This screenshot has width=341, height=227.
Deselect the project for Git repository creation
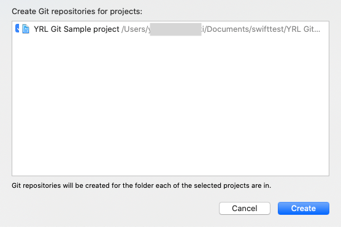pyautogui.click(x=17, y=28)
